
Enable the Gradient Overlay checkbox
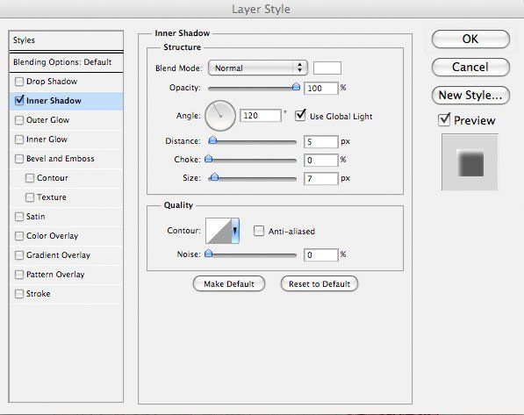coord(19,255)
